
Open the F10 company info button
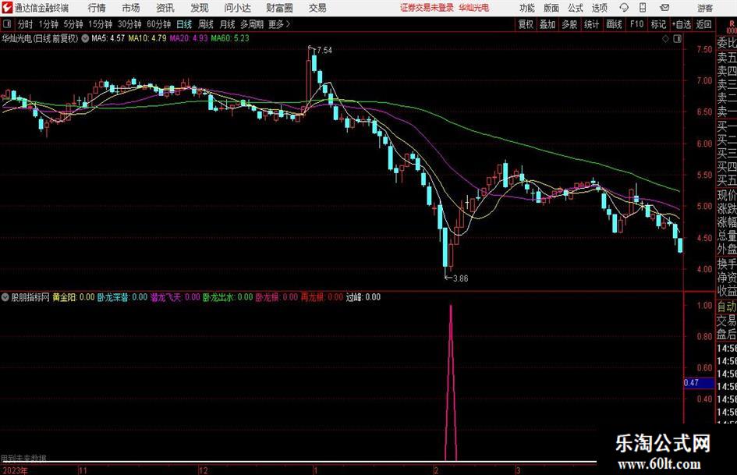coord(636,24)
